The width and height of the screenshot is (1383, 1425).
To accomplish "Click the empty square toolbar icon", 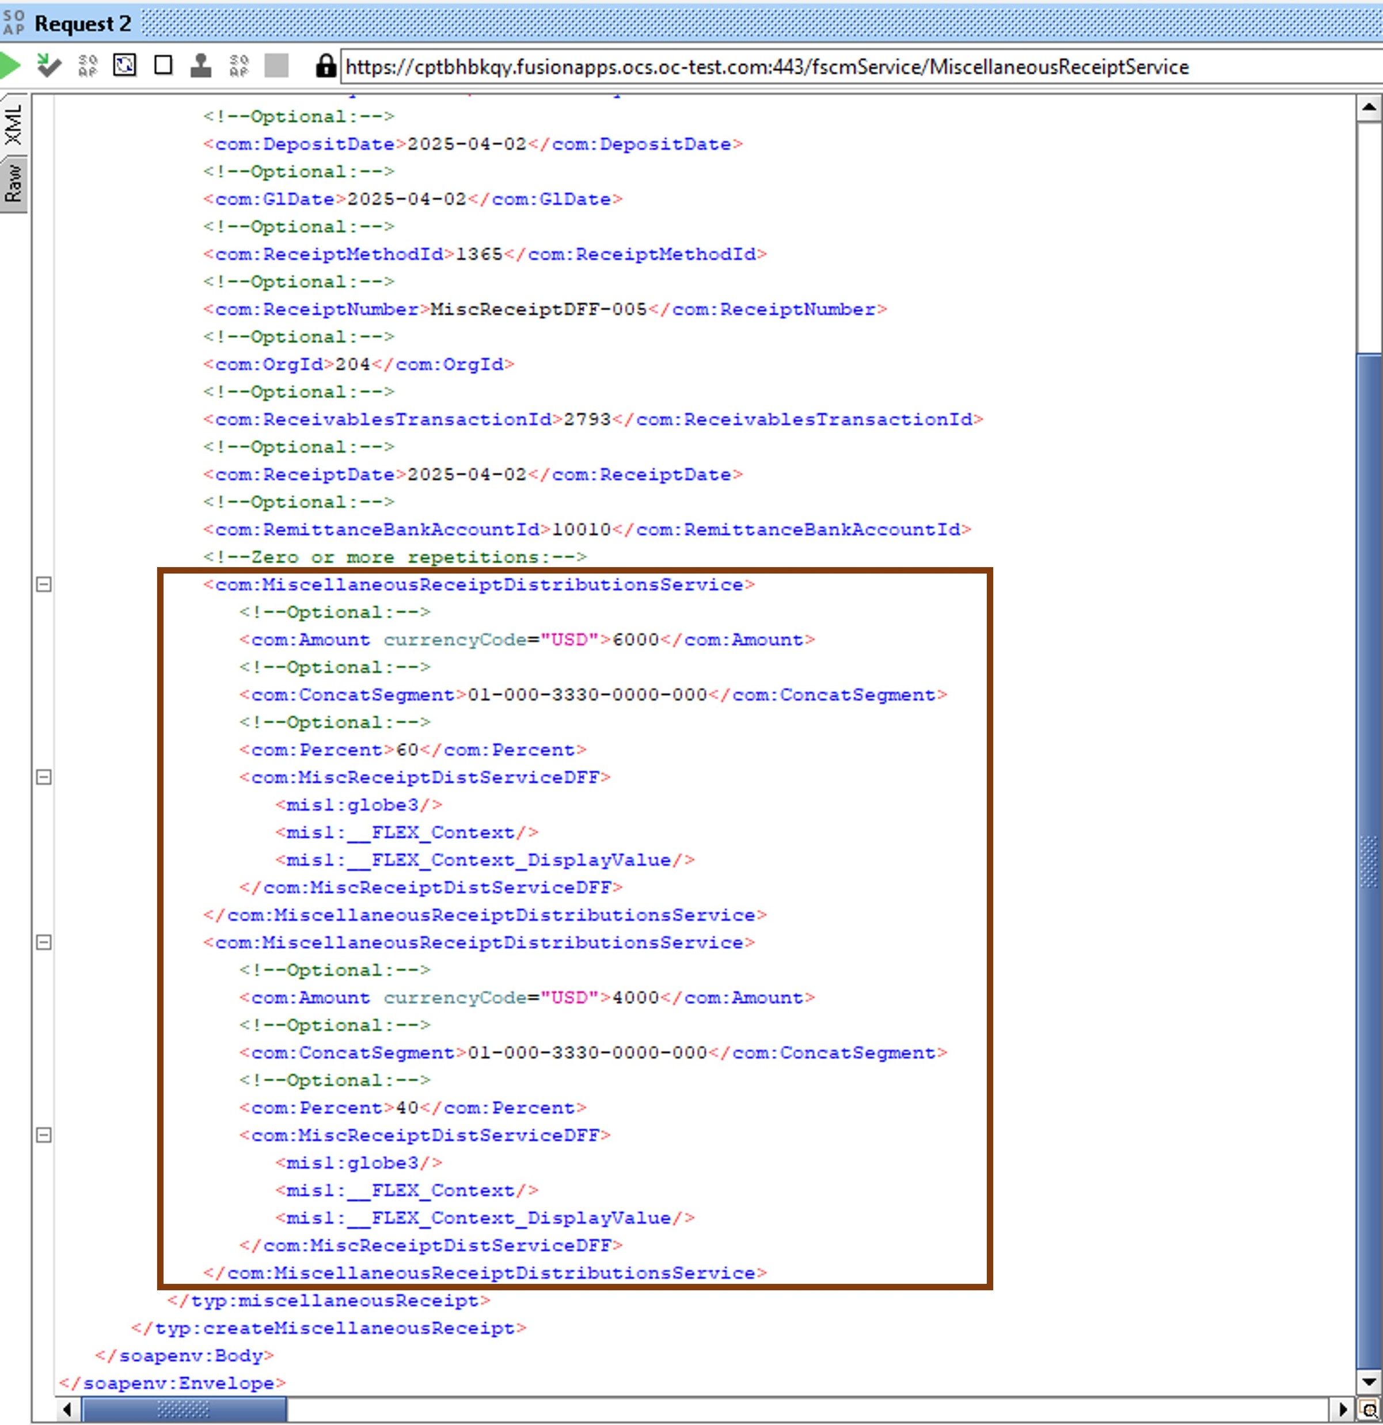I will click(164, 66).
